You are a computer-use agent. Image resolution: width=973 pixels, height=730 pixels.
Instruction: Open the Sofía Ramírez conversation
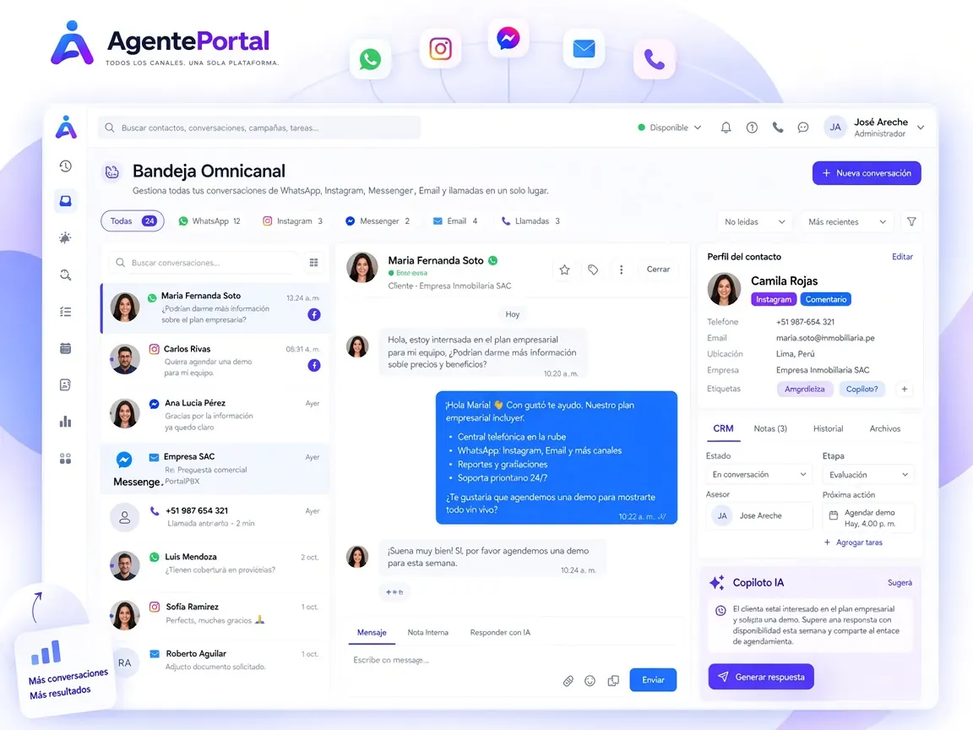[x=215, y=614]
